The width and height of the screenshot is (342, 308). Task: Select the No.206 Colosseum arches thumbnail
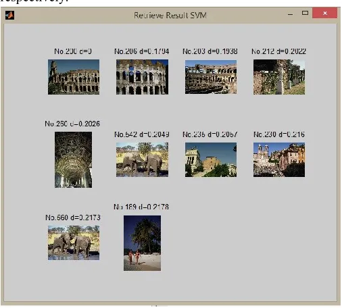coord(142,77)
